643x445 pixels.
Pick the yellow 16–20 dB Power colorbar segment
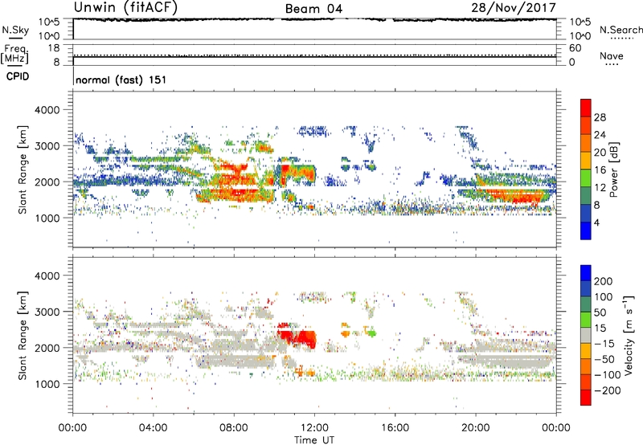[586, 161]
